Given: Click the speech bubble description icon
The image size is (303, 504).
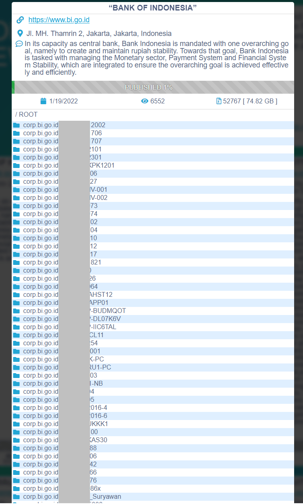Looking at the screenshot, I should tap(19, 44).
